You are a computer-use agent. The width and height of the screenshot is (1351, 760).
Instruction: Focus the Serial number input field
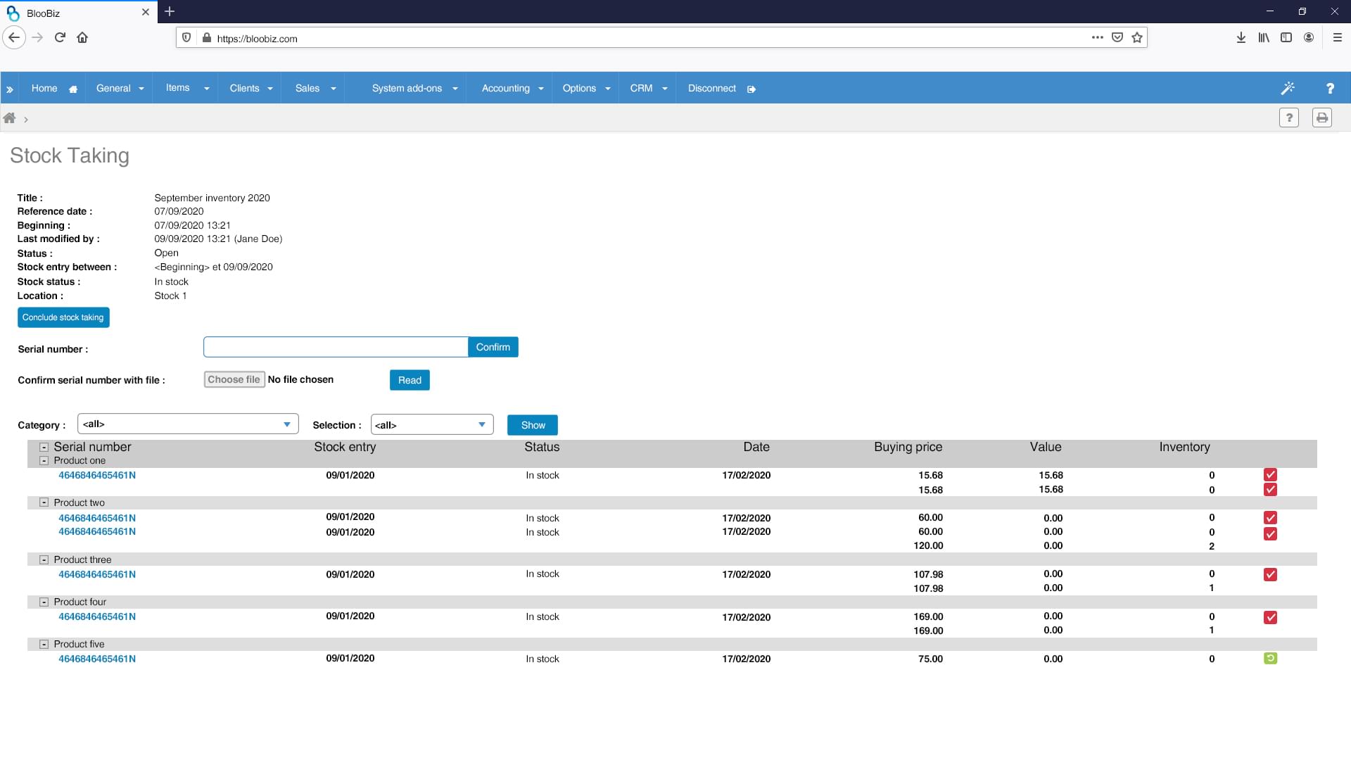click(336, 347)
